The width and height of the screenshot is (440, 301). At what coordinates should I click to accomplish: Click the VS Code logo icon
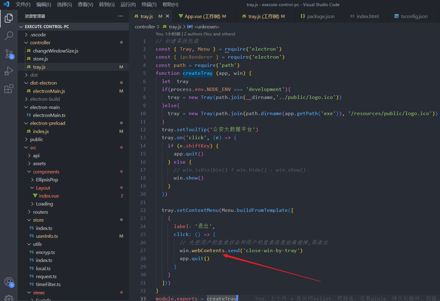6,4
